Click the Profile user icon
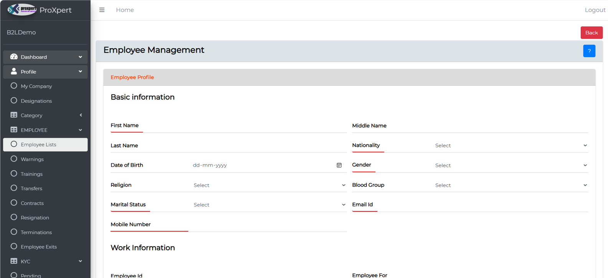Screen dimensions: 608x278 pyautogui.click(x=14, y=71)
